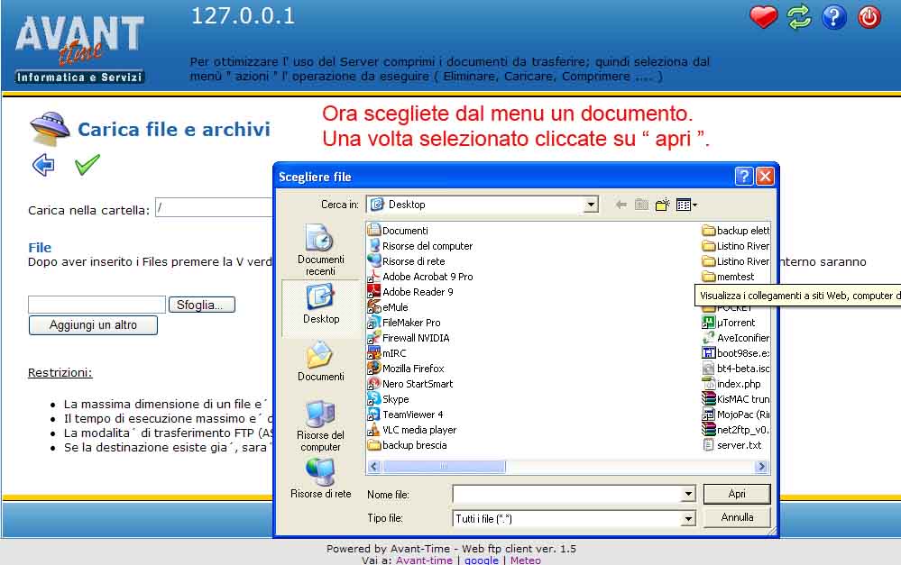Expand the 'Nome file' dropdown arrow

point(688,494)
